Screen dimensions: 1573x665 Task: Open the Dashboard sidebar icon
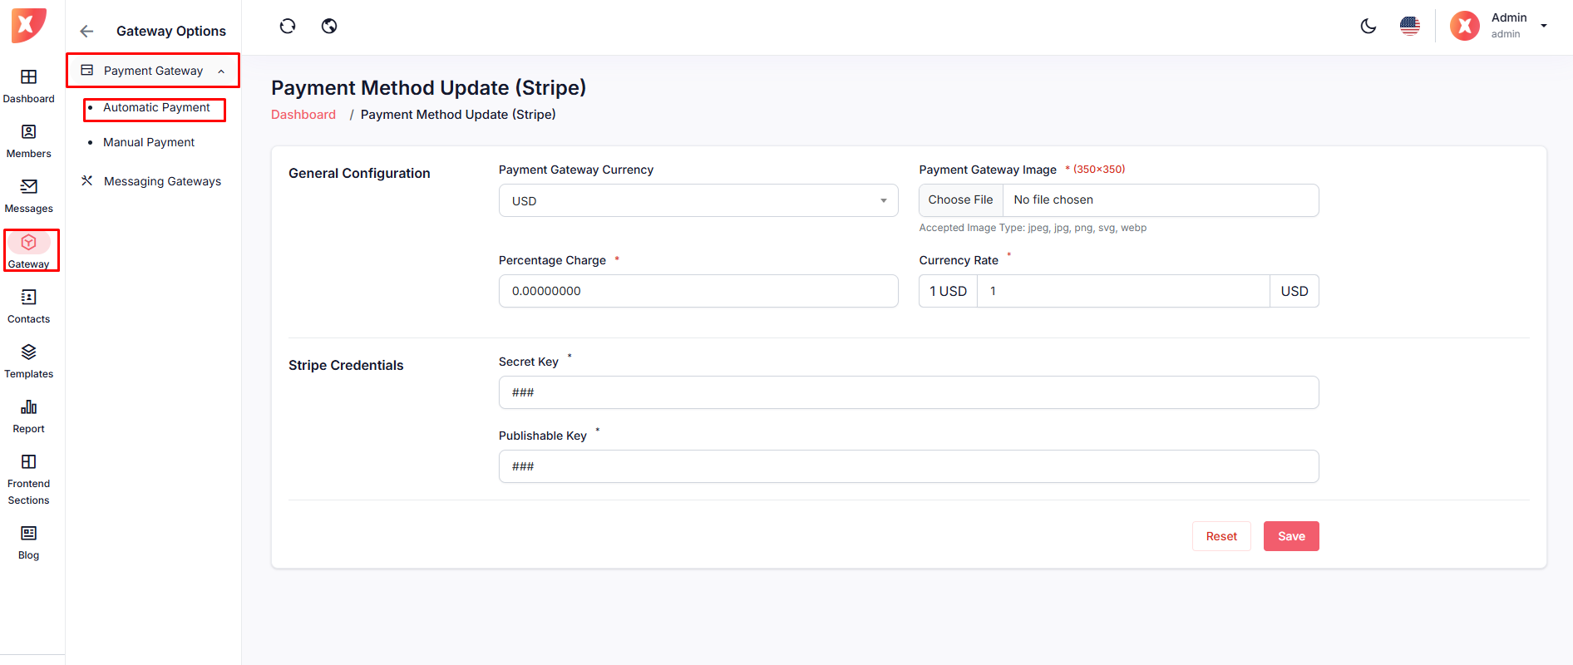pos(28,77)
